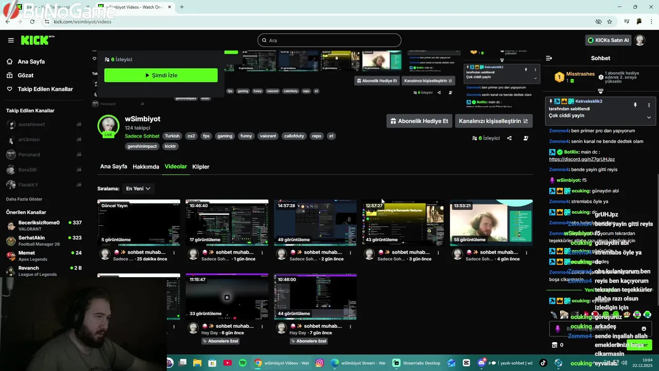Viewport: 659px width, 371px height.
Task: Click the KICKs Satın Al button
Action: [608, 40]
